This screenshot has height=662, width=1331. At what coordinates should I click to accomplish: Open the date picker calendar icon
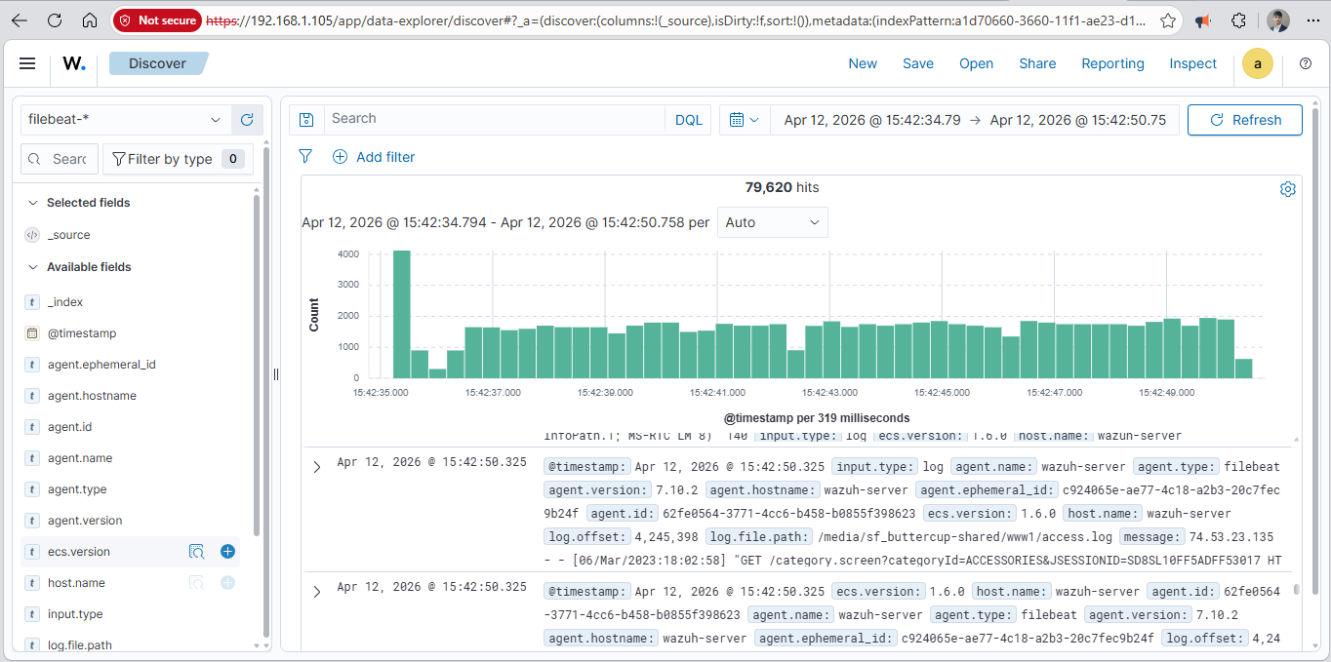pyautogui.click(x=745, y=118)
